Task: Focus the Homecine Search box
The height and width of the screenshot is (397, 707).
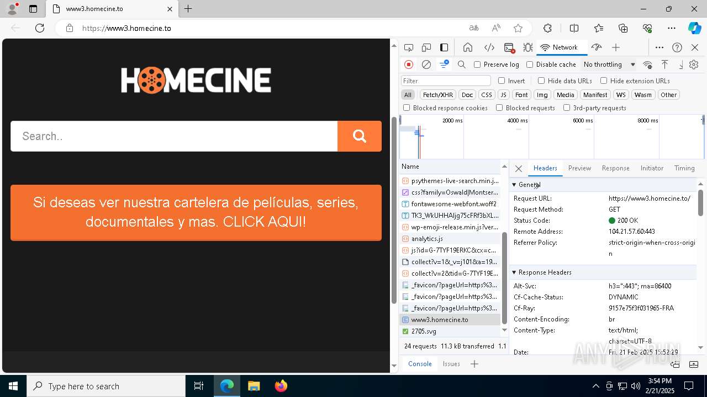Action: pos(174,136)
